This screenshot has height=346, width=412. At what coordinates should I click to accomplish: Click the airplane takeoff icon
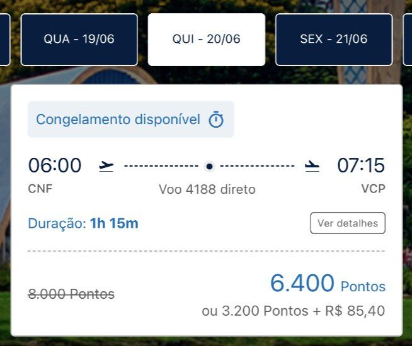(106, 166)
